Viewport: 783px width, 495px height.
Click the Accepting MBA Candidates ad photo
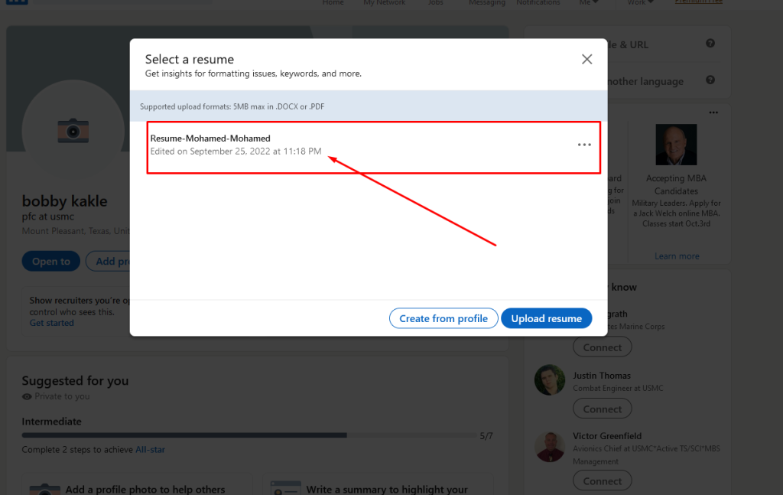[676, 145]
